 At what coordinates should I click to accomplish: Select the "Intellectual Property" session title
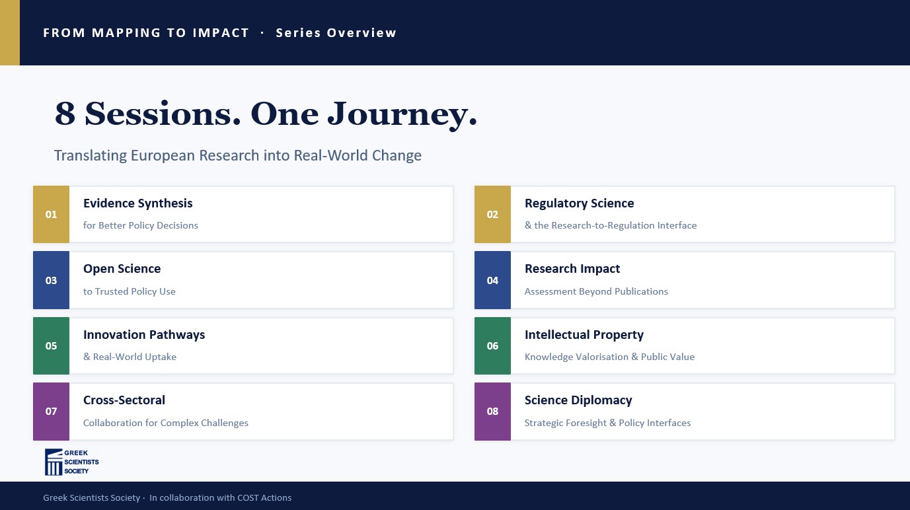click(584, 335)
